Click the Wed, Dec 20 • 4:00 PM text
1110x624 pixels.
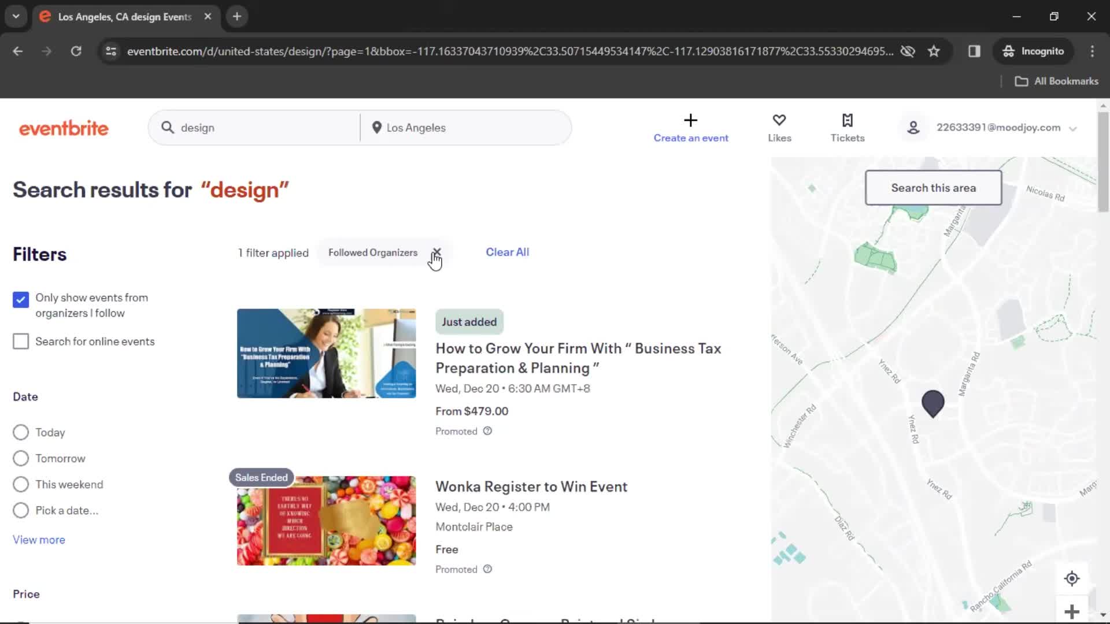(493, 507)
